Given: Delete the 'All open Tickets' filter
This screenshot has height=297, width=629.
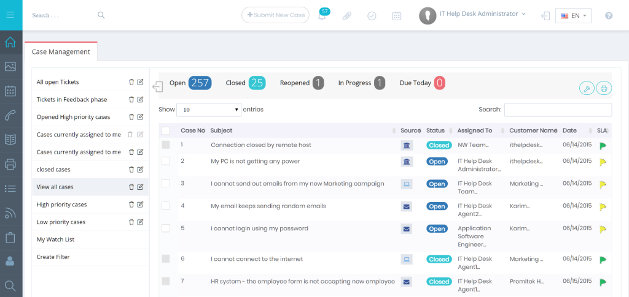Looking at the screenshot, I should [x=131, y=82].
